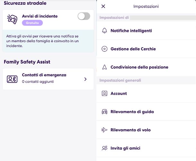Click the Gratuito badge
This screenshot has height=161, width=196.
point(32,23)
